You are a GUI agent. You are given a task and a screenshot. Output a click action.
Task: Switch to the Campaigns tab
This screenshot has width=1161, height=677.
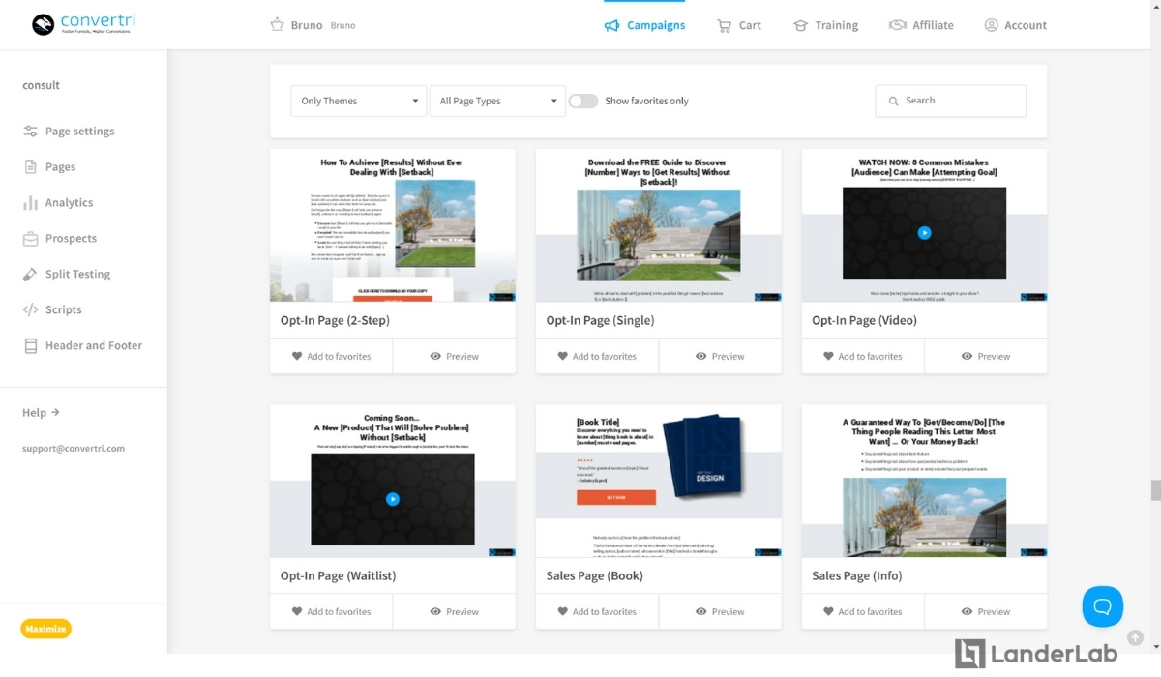point(644,25)
